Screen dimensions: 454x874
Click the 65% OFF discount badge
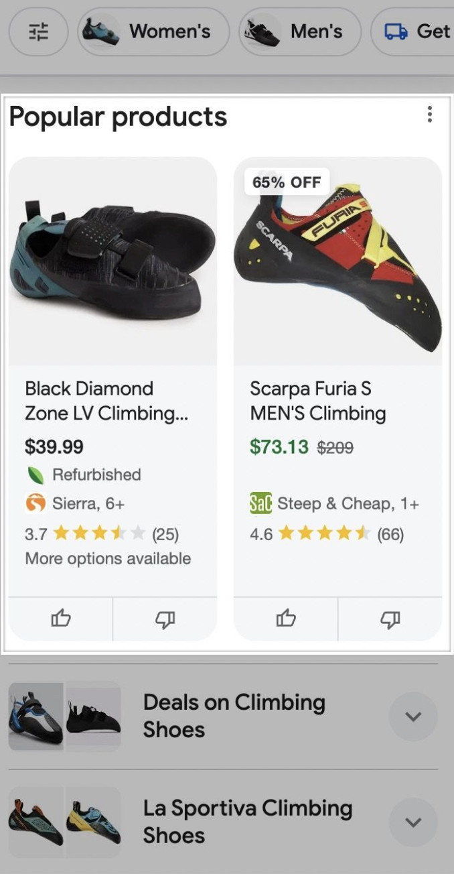tap(287, 182)
